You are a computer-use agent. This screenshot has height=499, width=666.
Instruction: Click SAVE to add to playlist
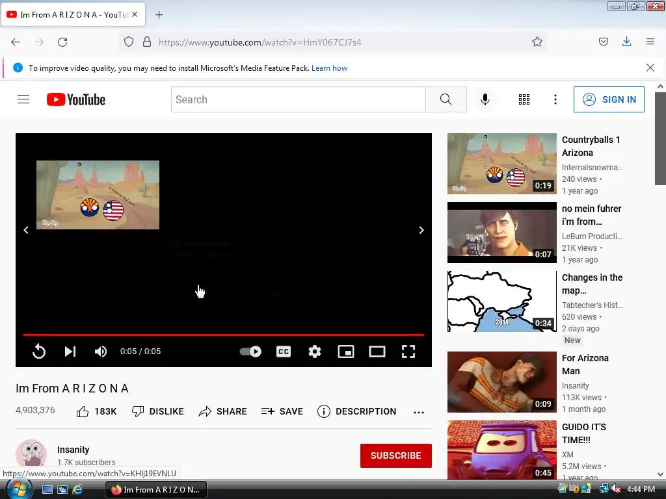click(282, 411)
